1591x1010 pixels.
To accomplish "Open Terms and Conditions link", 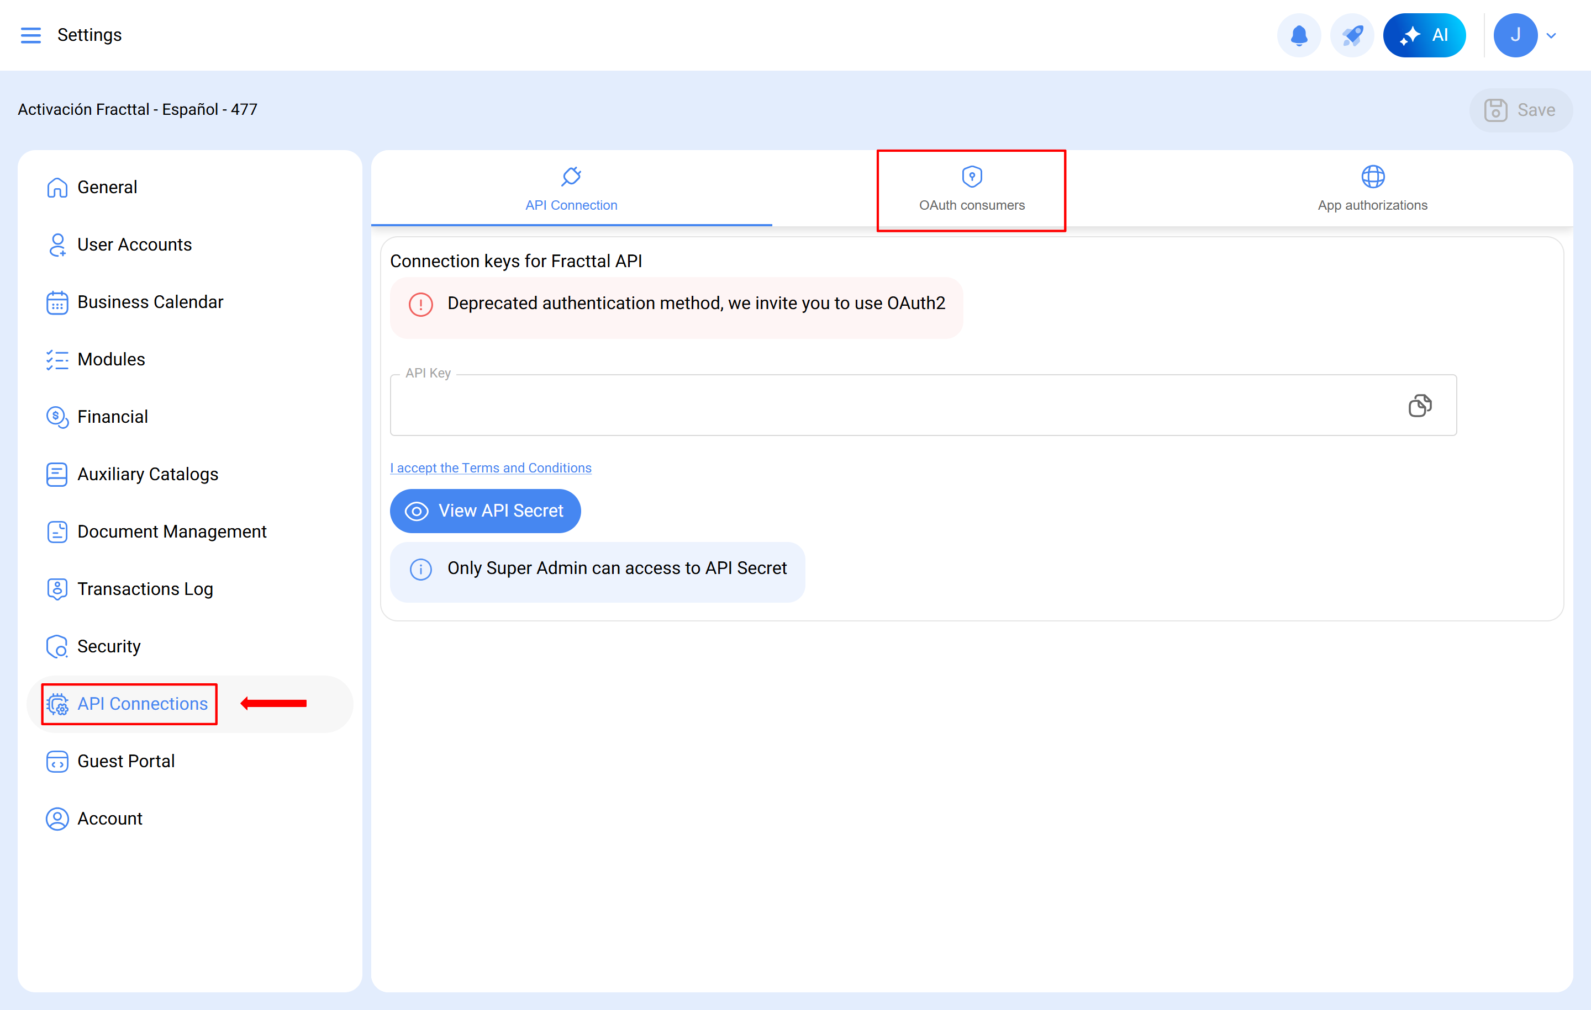I will (x=490, y=468).
